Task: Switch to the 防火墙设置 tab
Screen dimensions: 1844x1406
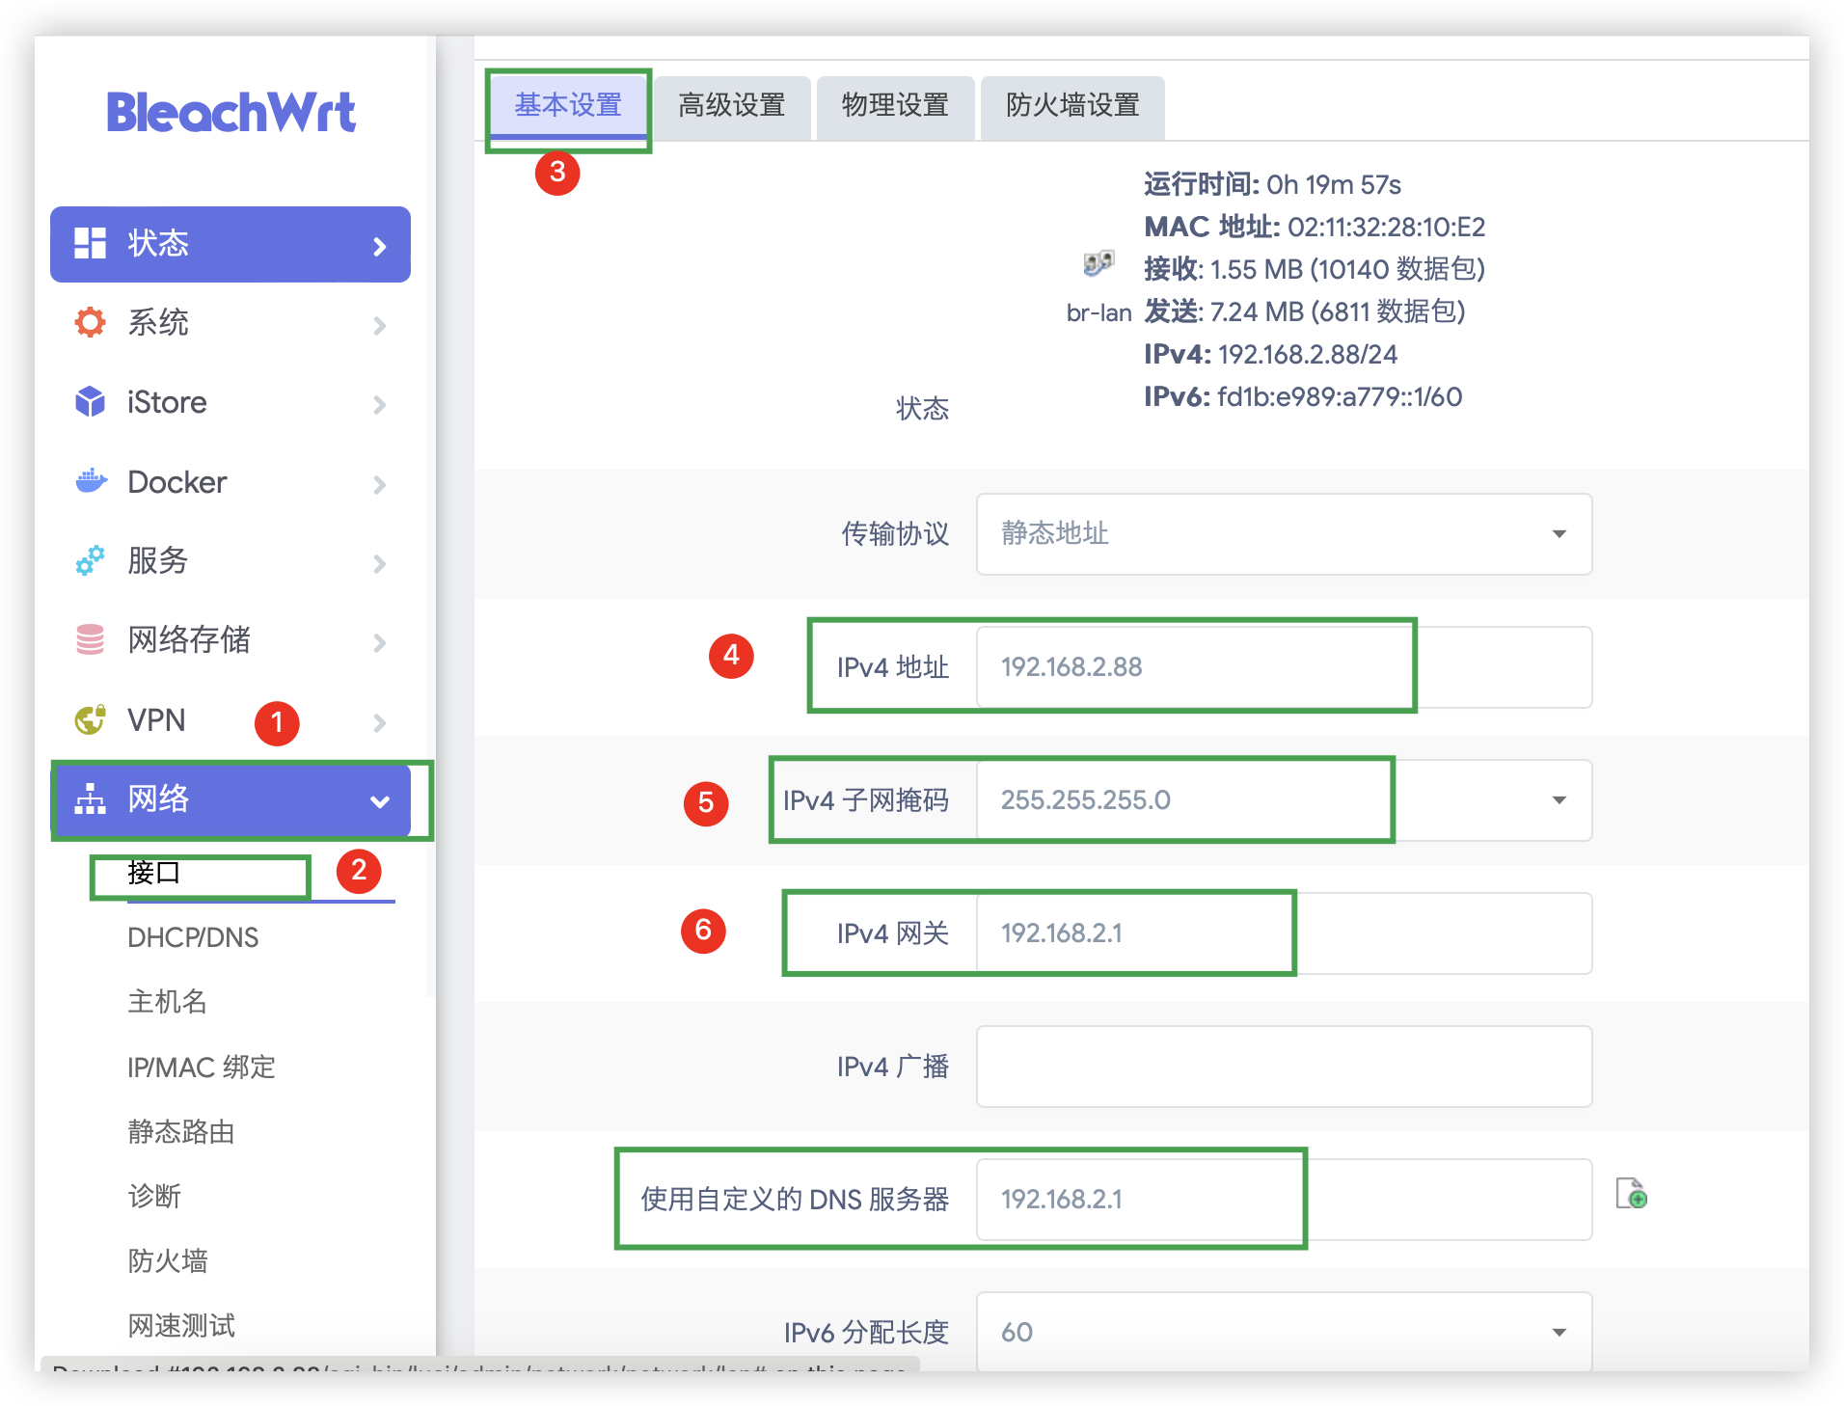Action: coord(1071,106)
